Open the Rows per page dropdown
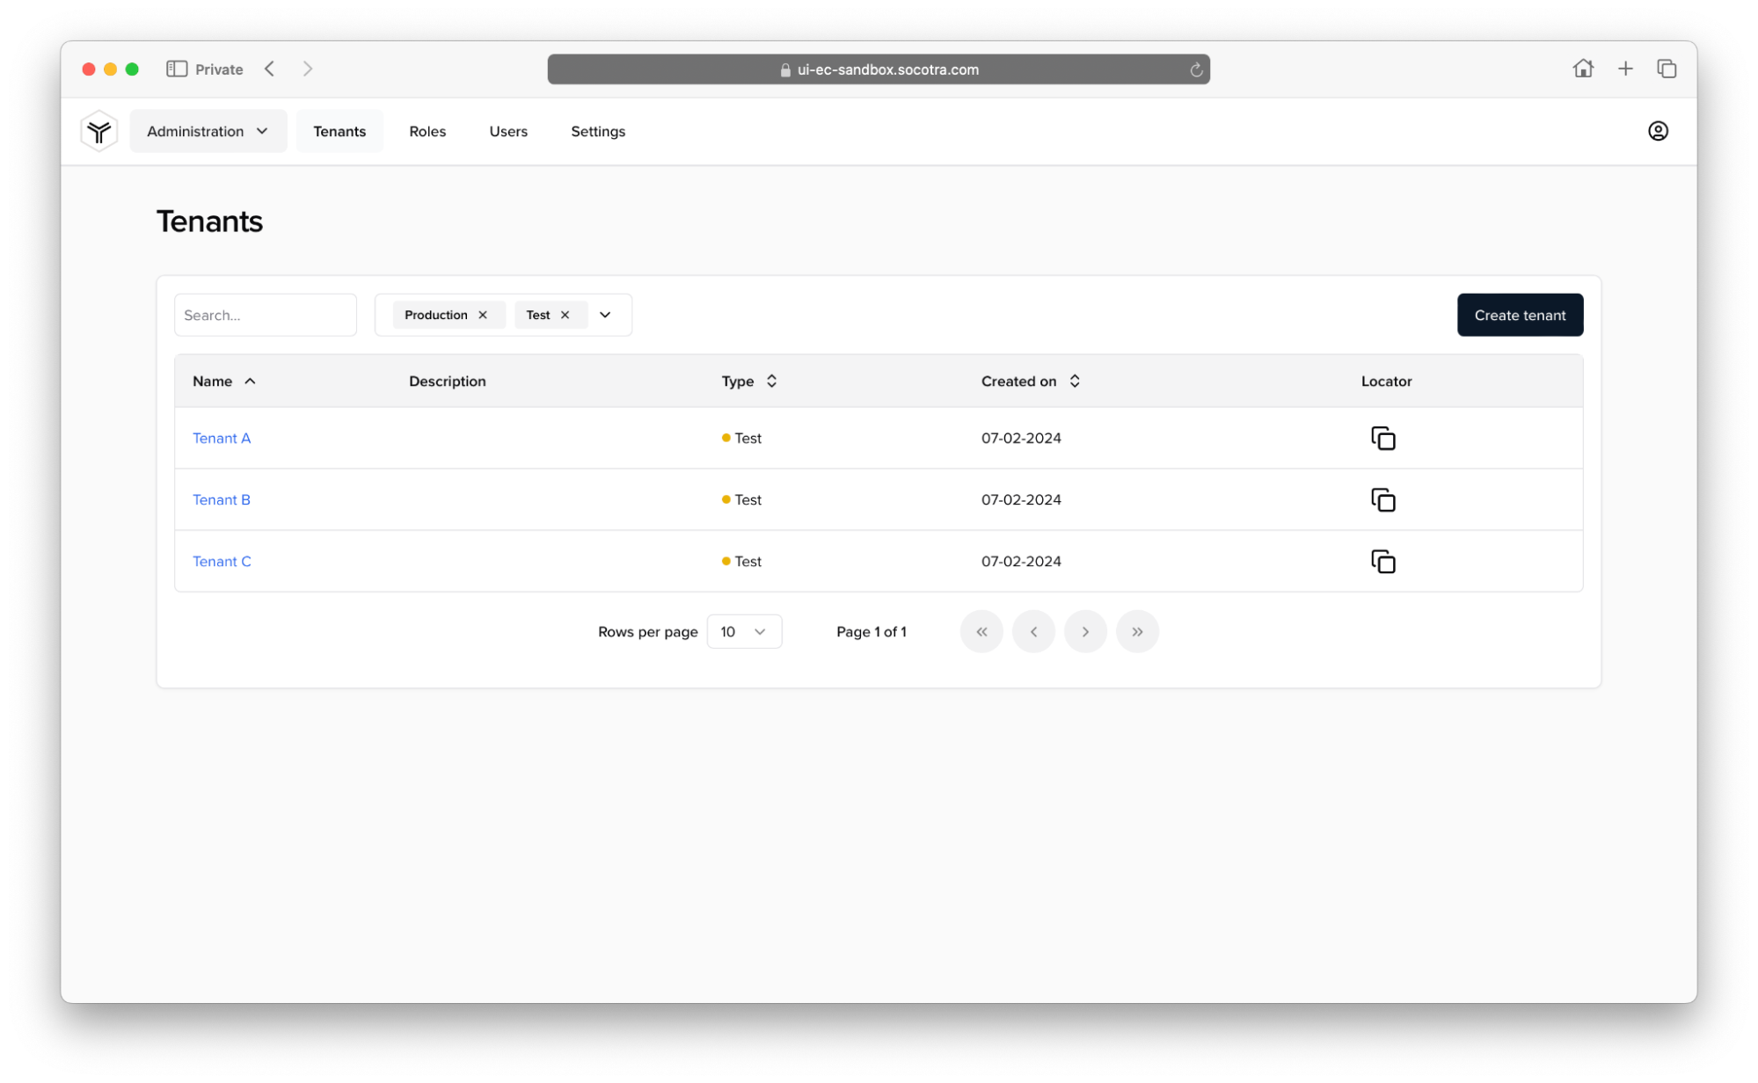The width and height of the screenshot is (1758, 1083). [743, 631]
